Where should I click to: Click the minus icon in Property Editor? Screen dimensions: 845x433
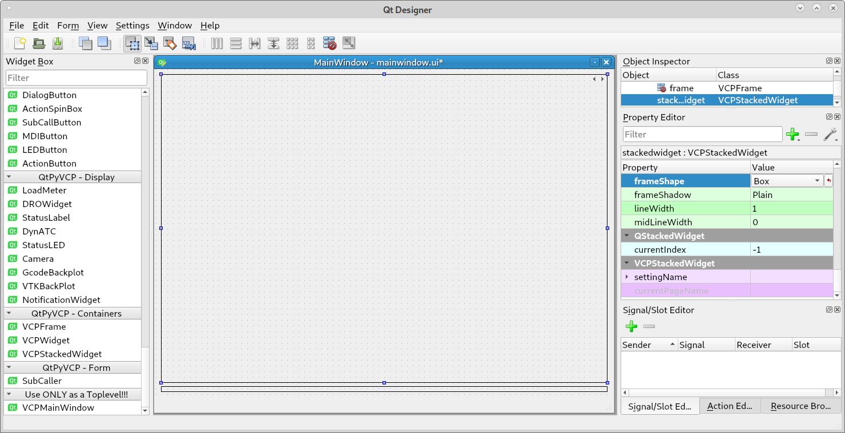pos(811,134)
